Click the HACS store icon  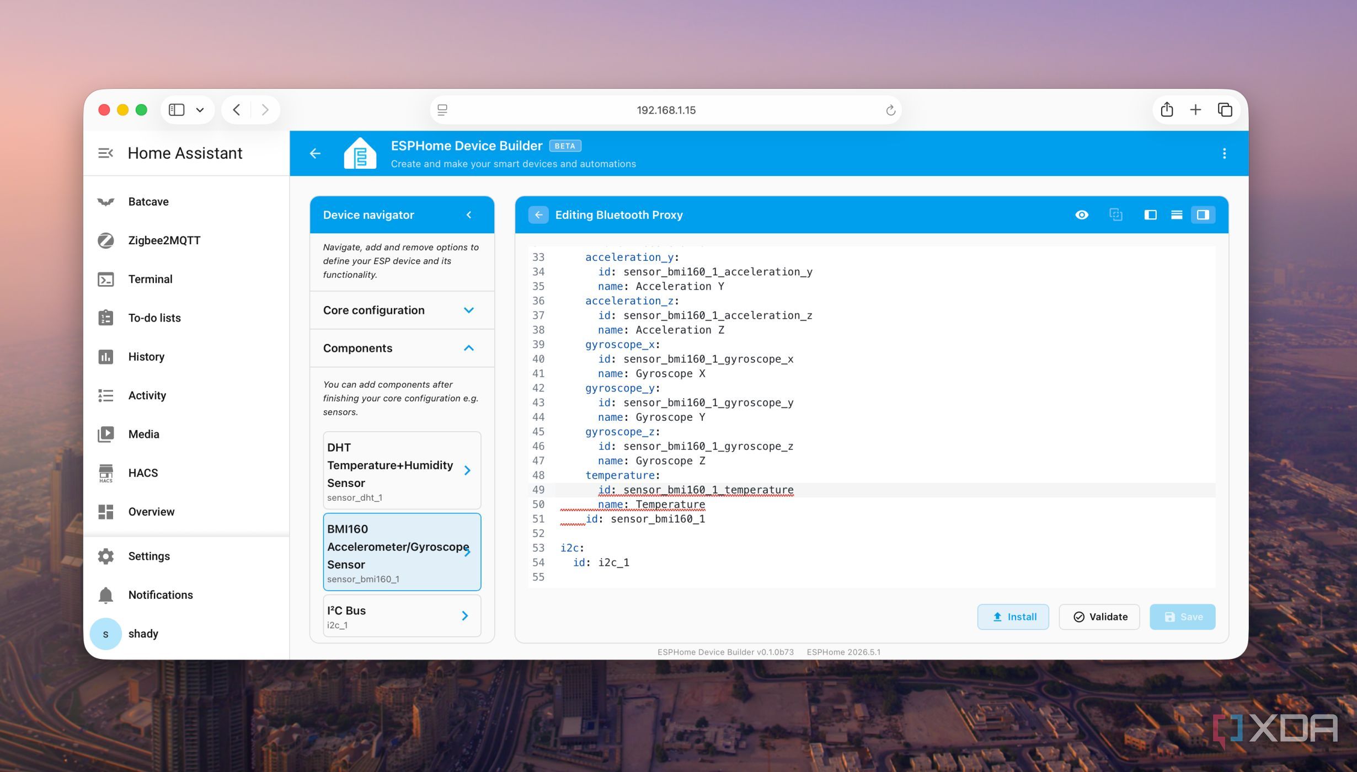[105, 473]
